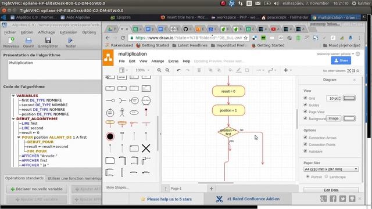Click the zoom in magnifier icon
Image resolution: width=372 pixels, height=209 pixels.
pyautogui.click(x=159, y=70)
